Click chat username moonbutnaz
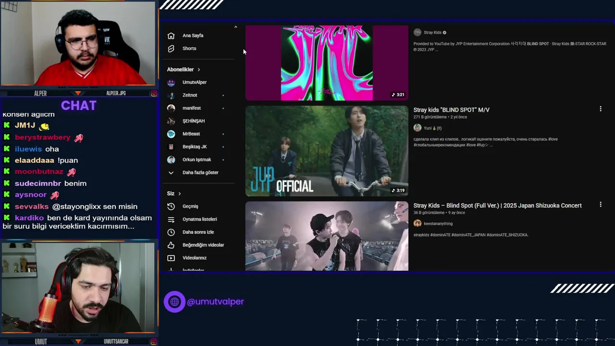The width and height of the screenshot is (615, 346). pyautogui.click(x=39, y=172)
